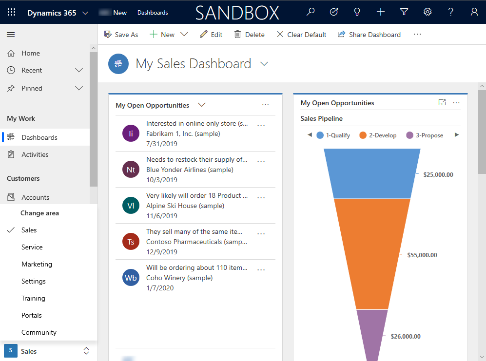Switch to the Service area
Screen dimensions: 486x361
pos(32,247)
